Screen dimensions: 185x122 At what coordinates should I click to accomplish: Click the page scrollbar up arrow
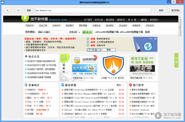[x=180, y=17]
